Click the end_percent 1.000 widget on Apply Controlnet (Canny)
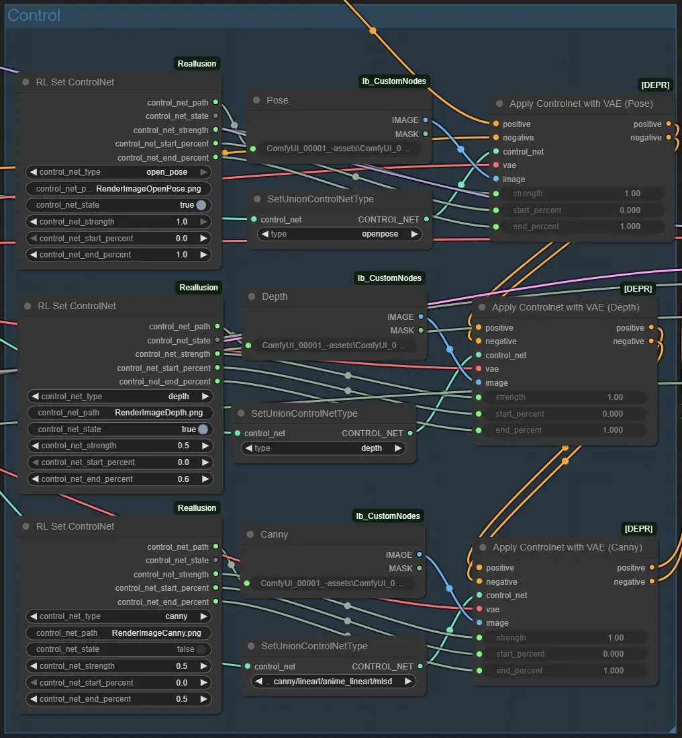The height and width of the screenshot is (738, 682). coord(565,670)
